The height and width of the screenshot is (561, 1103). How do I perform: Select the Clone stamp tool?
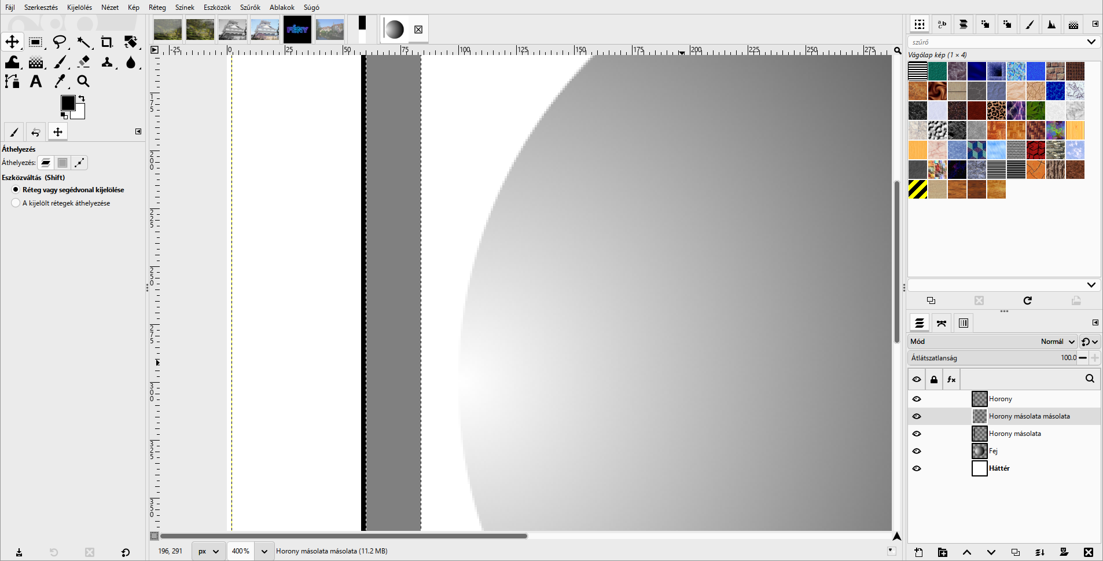point(107,62)
